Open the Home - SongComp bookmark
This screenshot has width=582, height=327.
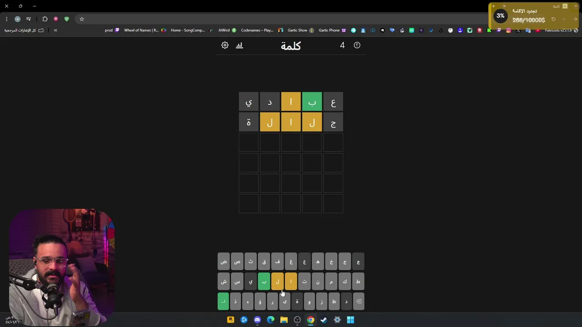(x=191, y=30)
